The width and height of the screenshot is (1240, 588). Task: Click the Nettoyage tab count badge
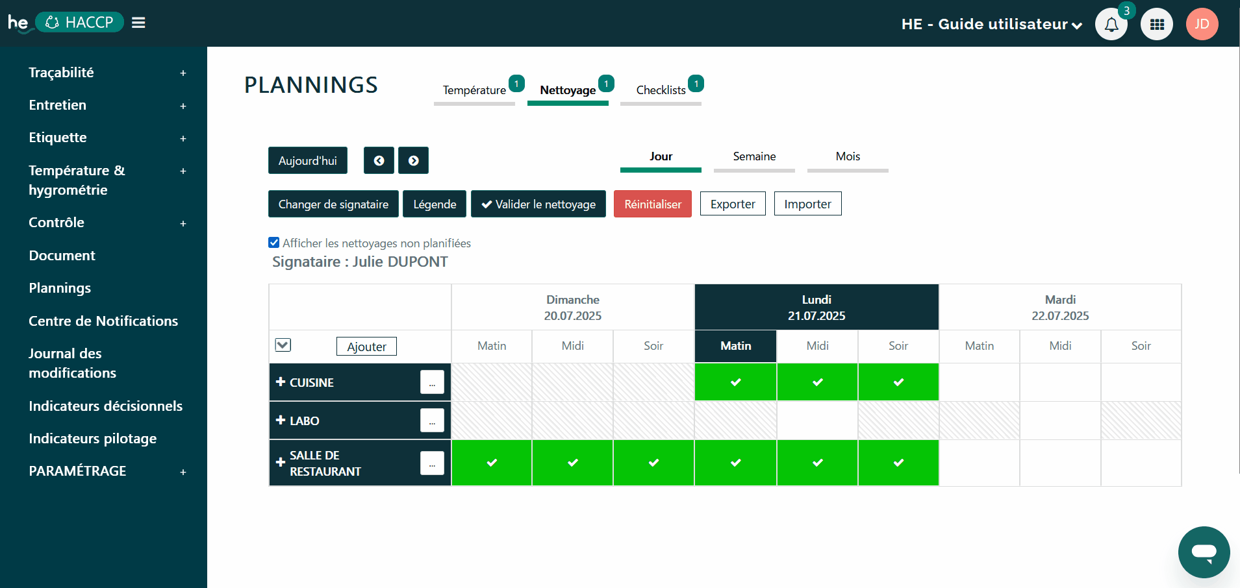tap(606, 84)
